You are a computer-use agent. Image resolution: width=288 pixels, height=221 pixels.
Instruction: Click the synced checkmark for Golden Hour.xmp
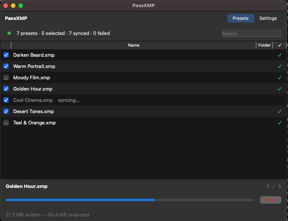[279, 89]
